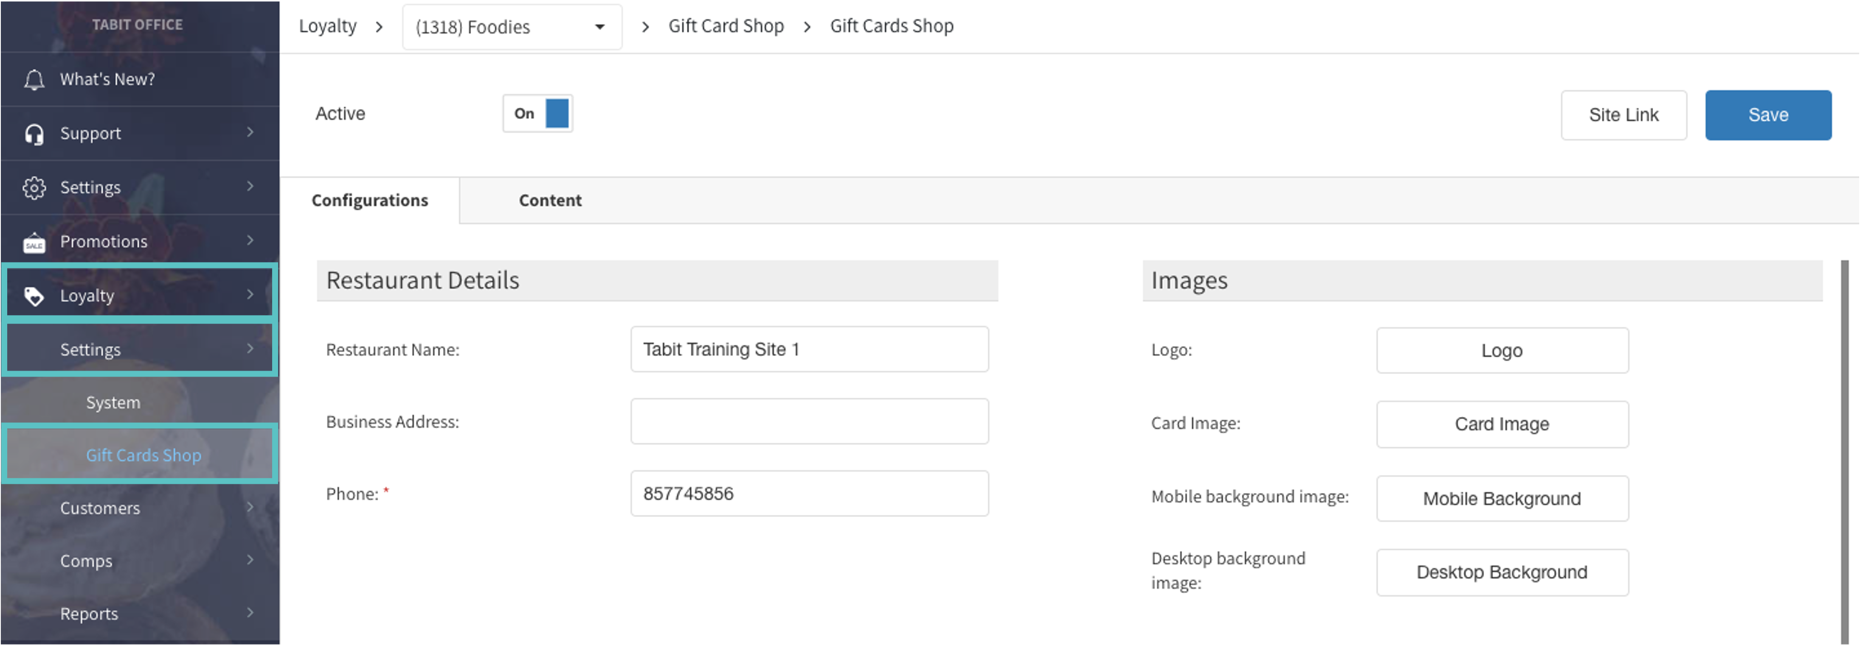Select the Configurations tab
This screenshot has width=1860, height=645.
pyautogui.click(x=369, y=201)
